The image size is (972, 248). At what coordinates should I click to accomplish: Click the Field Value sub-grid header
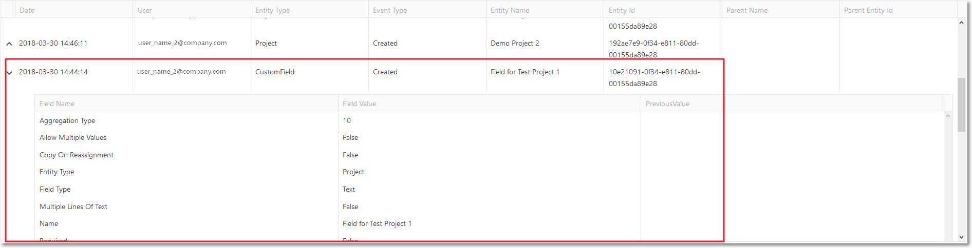[360, 104]
